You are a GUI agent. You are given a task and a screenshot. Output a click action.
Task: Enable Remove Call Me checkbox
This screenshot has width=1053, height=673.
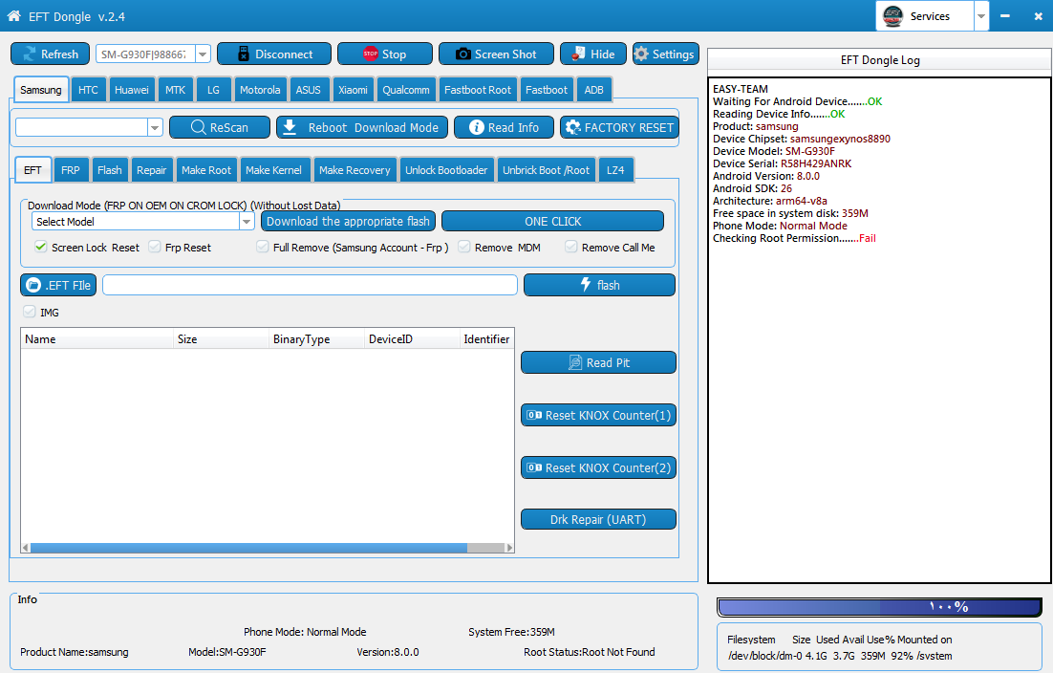pos(570,247)
